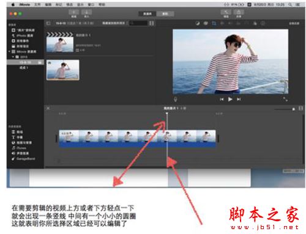Open Spotlight search in the menu bar

(x=290, y=4)
